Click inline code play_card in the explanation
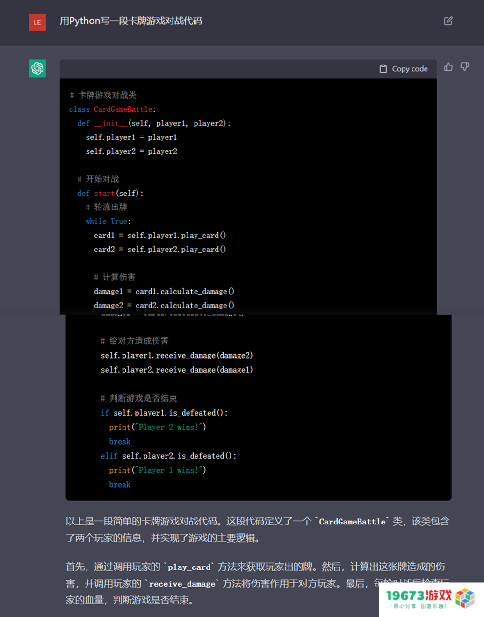484x617 pixels. point(189,567)
